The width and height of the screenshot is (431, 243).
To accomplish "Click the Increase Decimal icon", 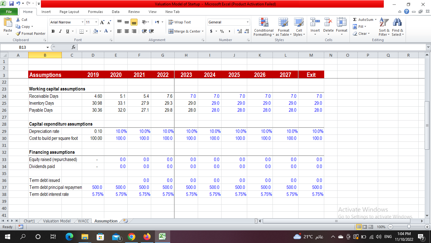I will click(x=240, y=31).
